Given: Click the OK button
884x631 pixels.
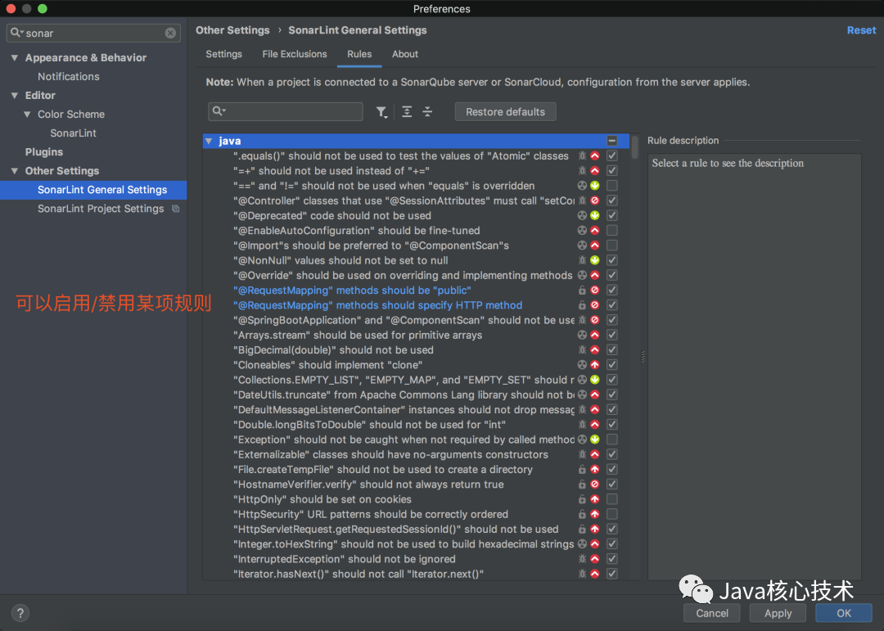Looking at the screenshot, I should click(843, 613).
